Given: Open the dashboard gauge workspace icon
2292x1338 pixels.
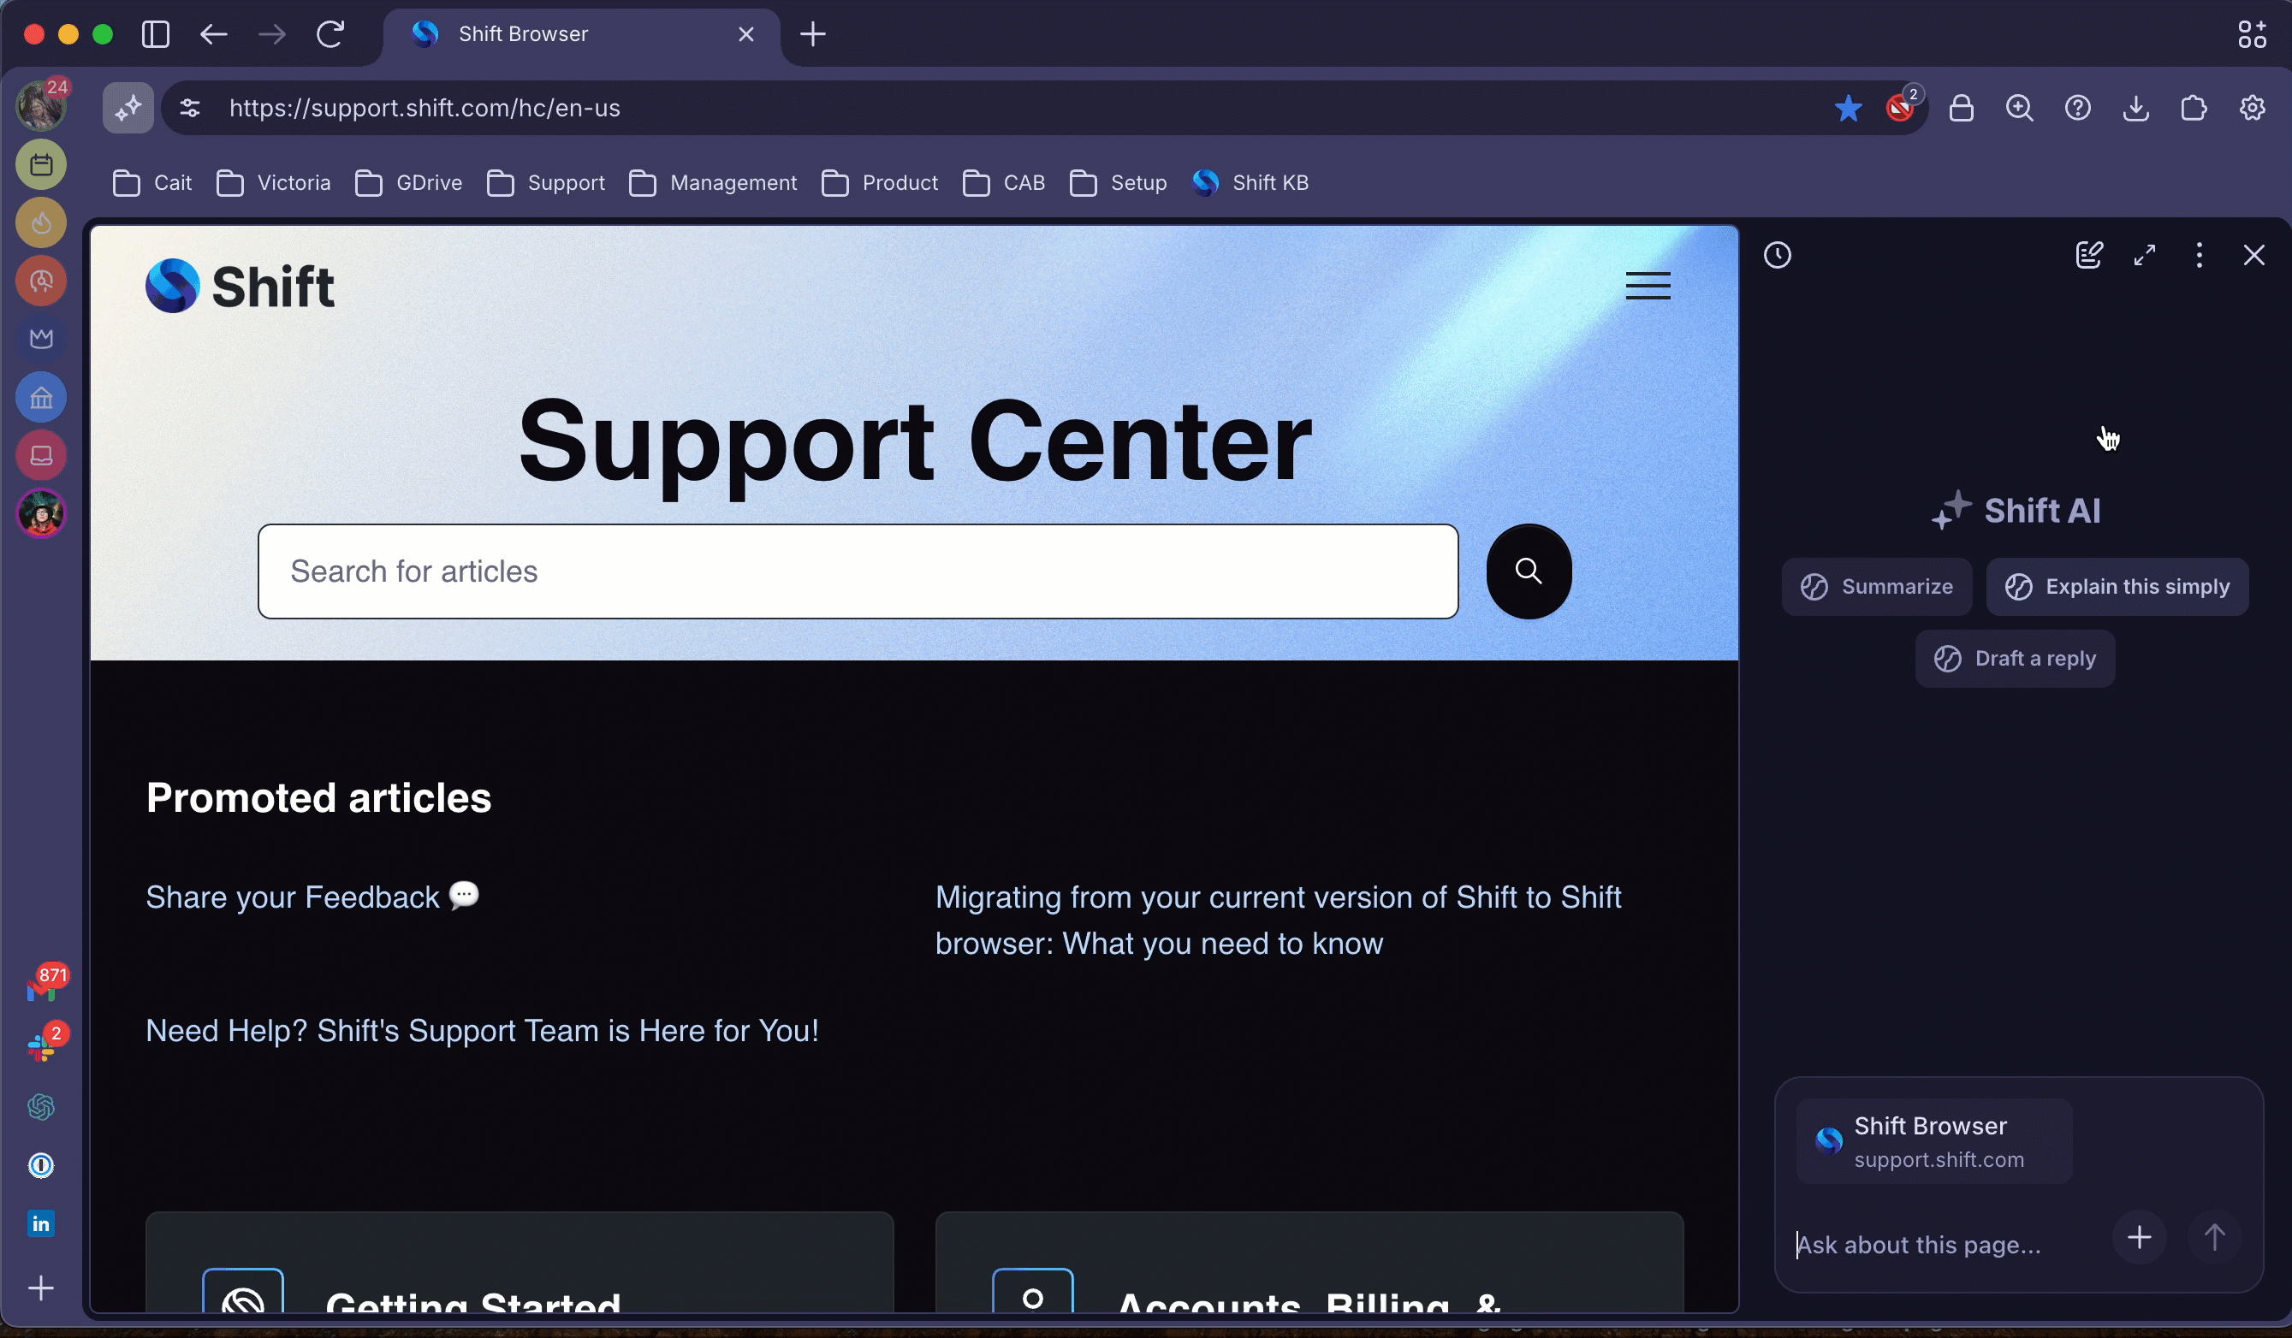Looking at the screenshot, I should coord(41,281).
